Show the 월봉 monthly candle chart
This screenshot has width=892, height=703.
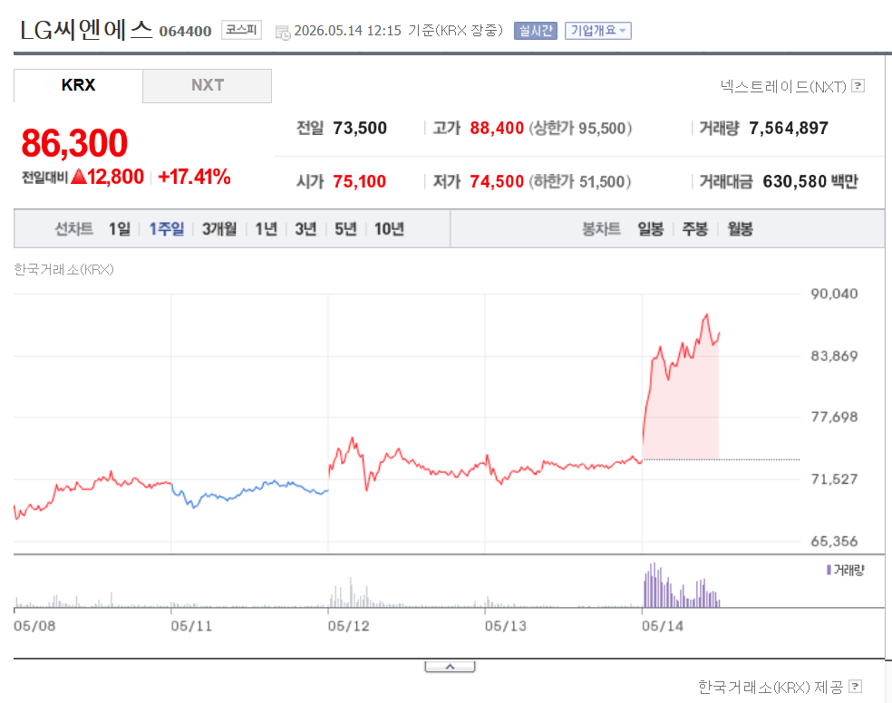(740, 229)
